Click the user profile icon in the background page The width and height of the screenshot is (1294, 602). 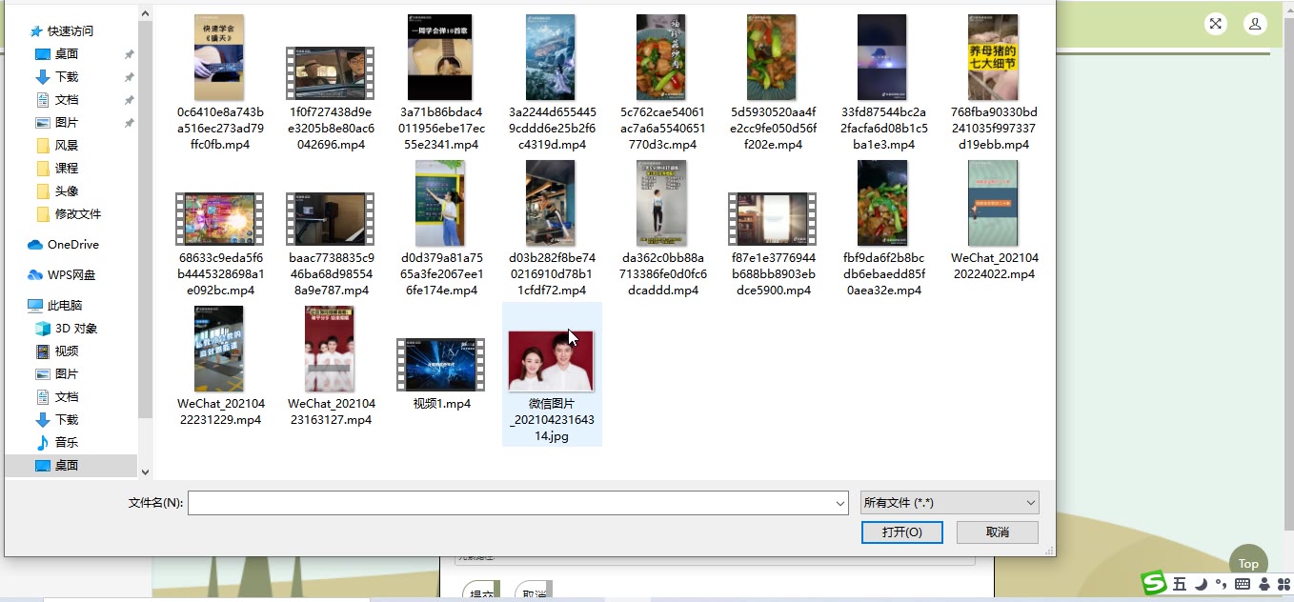(1255, 25)
